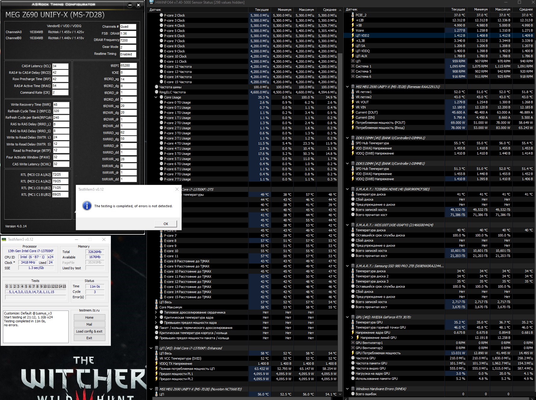Image resolution: width=536 pixels, height=400 pixels.
Task: Click the CAS# Latency (tCL) field
Action: tap(60, 66)
